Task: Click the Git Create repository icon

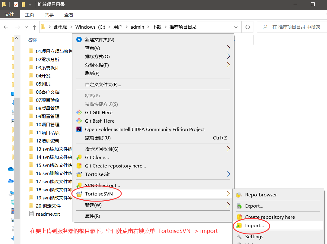Action: [79, 166]
